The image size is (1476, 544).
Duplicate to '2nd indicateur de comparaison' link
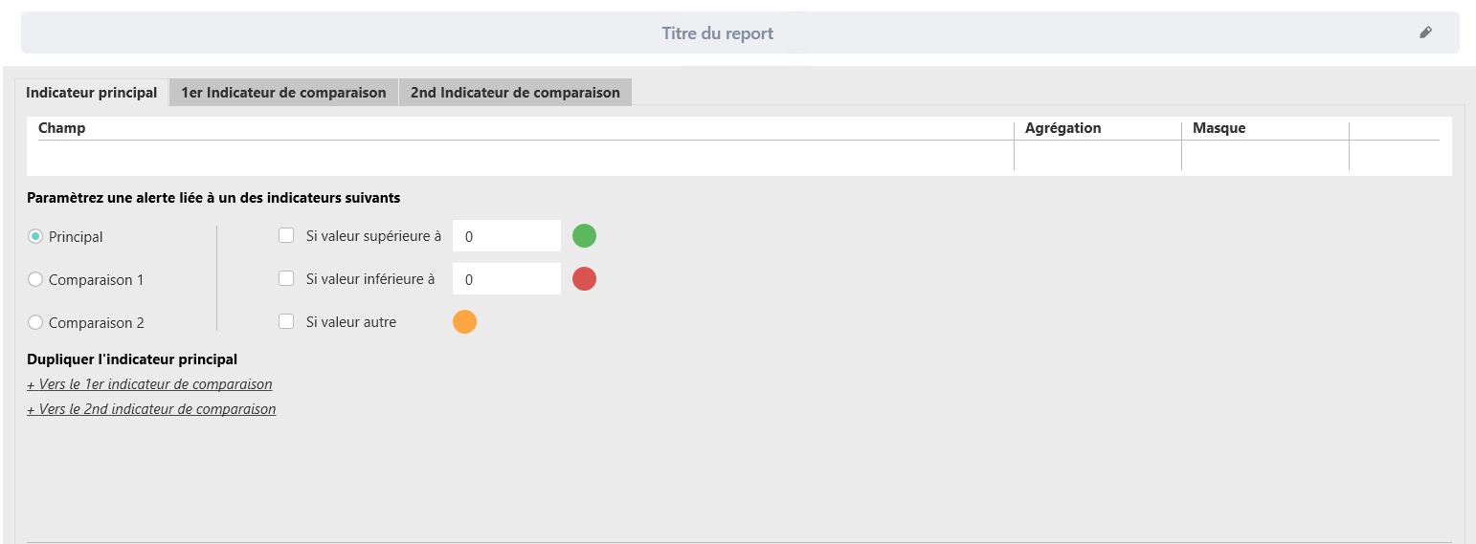(151, 409)
